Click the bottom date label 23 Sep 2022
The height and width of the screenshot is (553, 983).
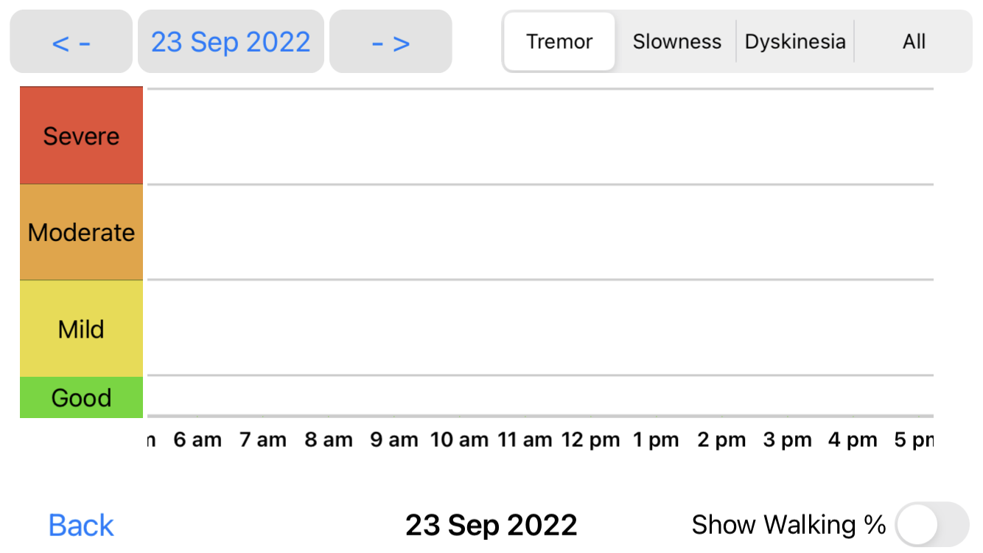click(x=491, y=524)
